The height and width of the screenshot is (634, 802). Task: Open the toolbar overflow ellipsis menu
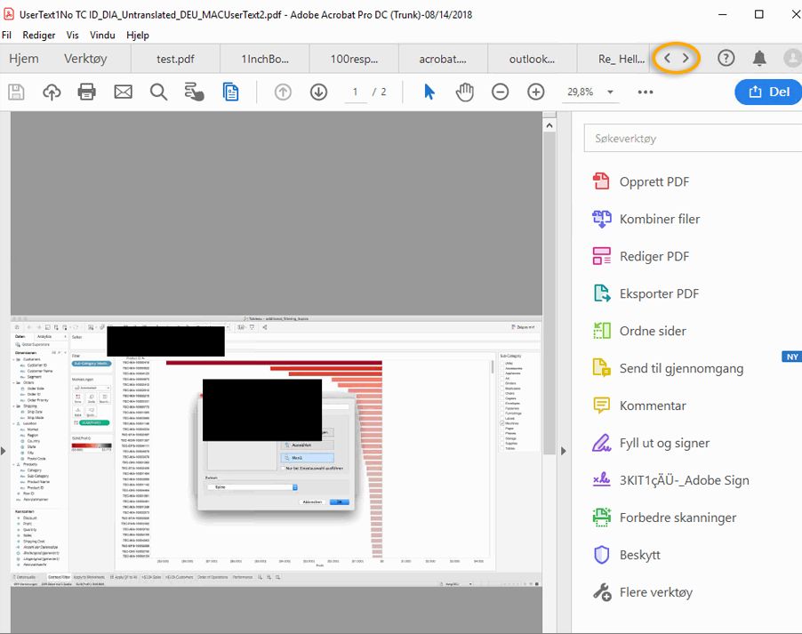pyautogui.click(x=645, y=92)
